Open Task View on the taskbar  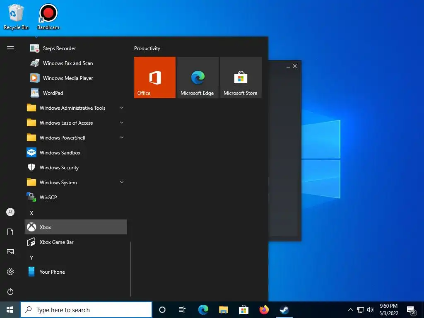[x=182, y=310]
